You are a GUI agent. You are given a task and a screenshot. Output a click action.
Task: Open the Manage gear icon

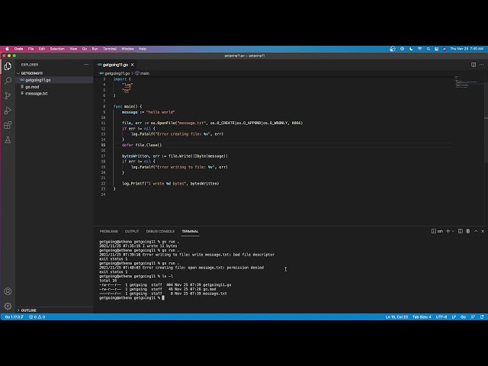click(8, 306)
